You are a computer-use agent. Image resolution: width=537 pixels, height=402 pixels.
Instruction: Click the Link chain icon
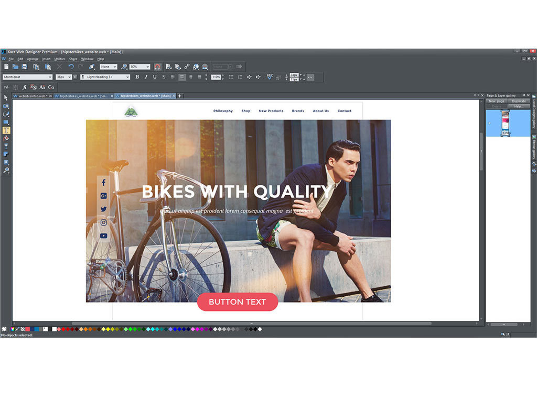(x=187, y=66)
